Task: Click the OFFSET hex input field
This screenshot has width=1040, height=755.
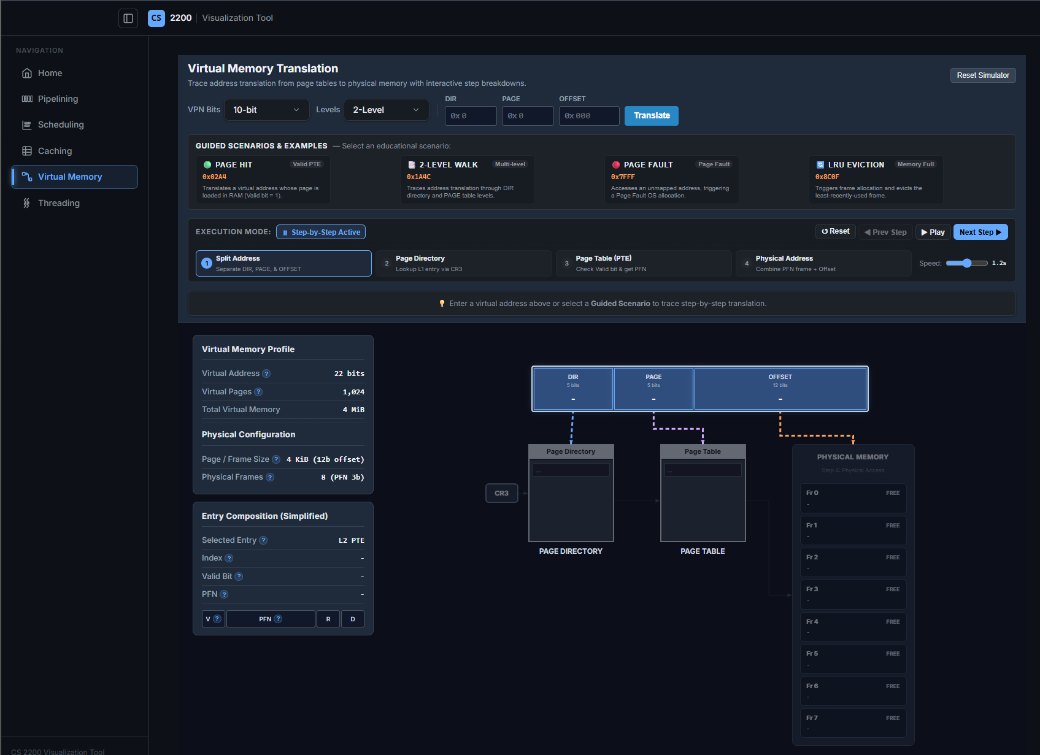Action: click(589, 116)
